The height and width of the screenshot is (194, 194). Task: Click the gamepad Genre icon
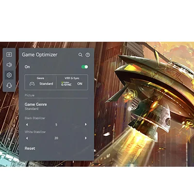32,84
